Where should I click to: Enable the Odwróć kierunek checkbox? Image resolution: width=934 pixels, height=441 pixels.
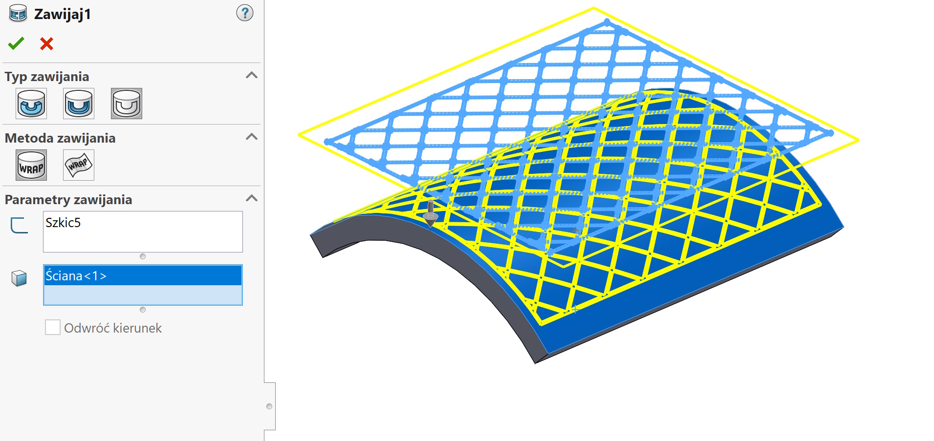click(52, 327)
